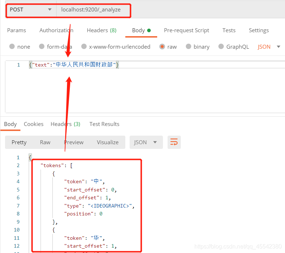This screenshot has height=253, width=285.
Task: Switch to the Tests tab
Action: 229,30
